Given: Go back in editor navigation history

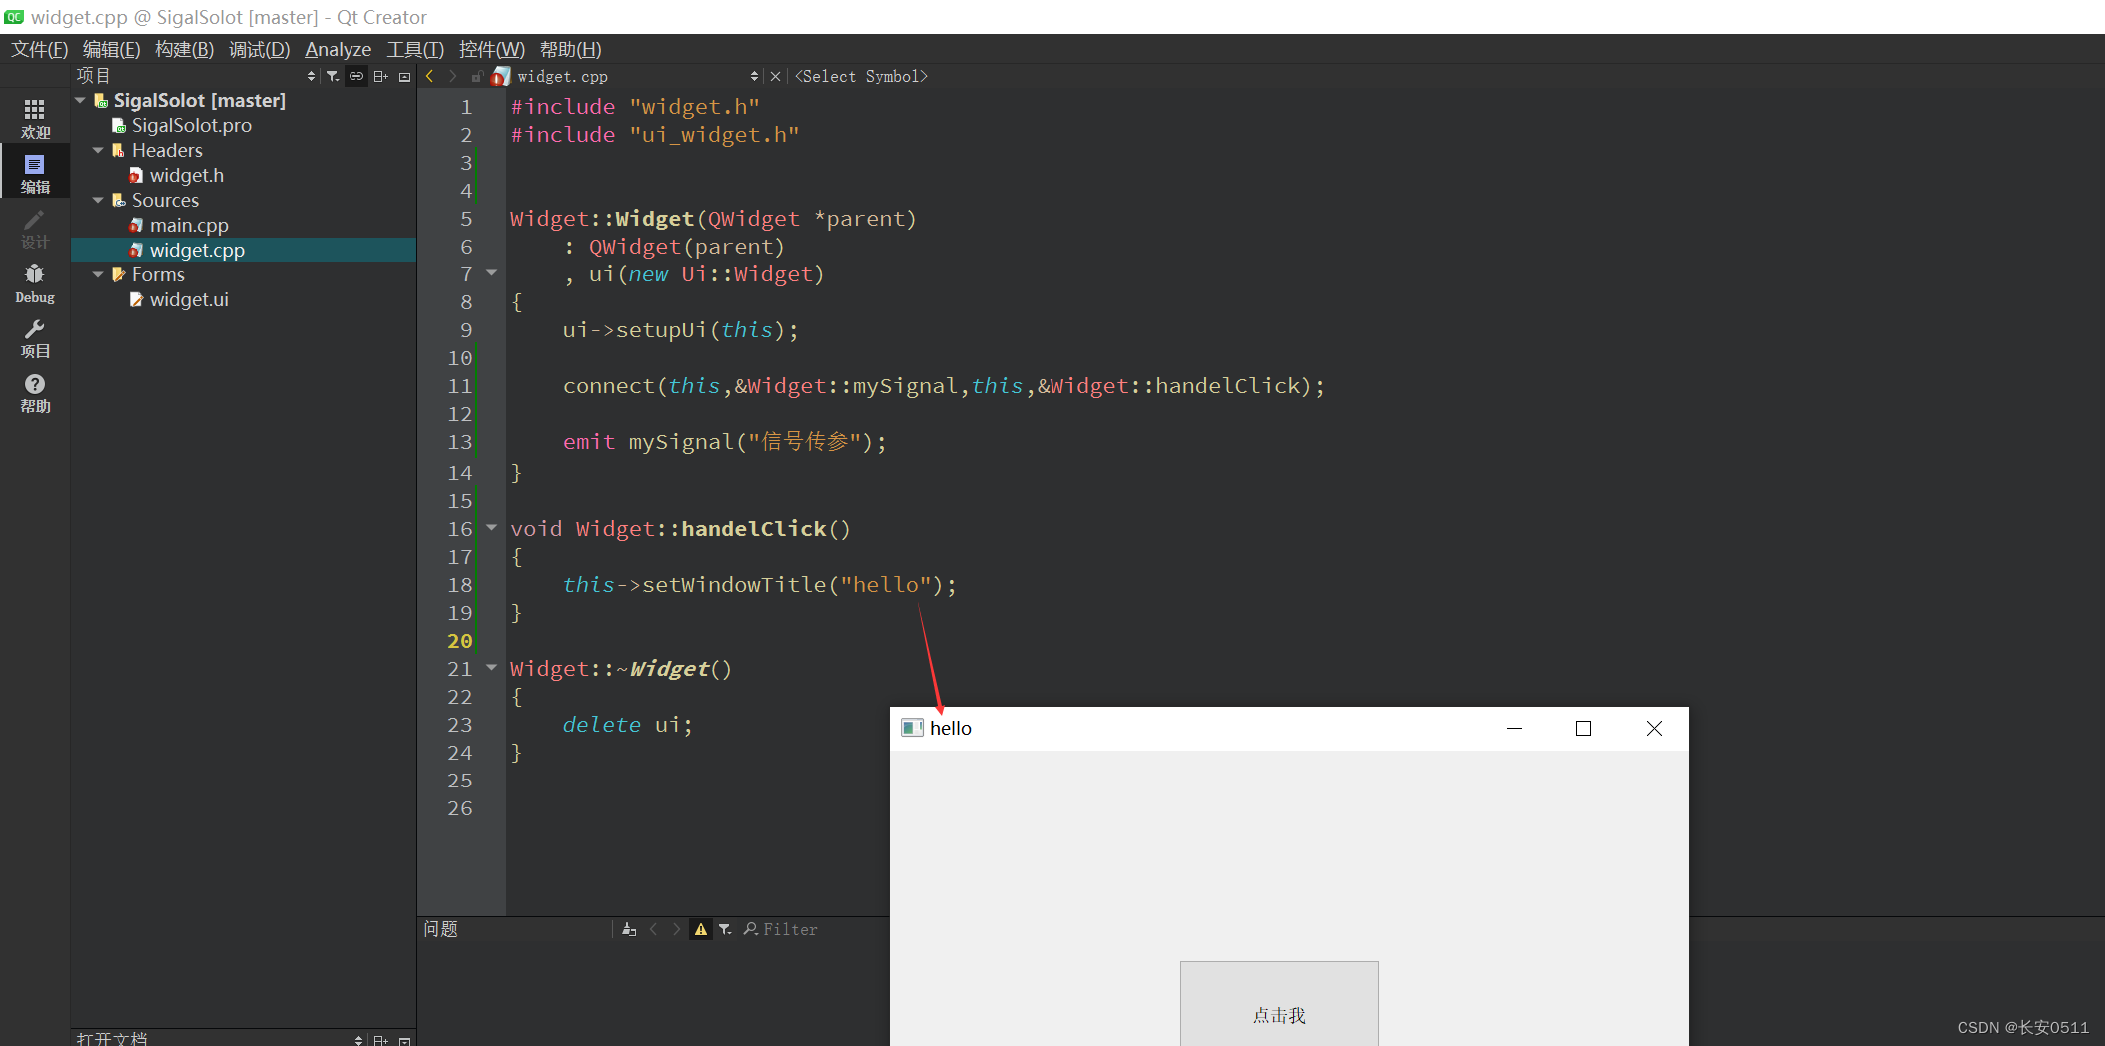Looking at the screenshot, I should [430, 76].
